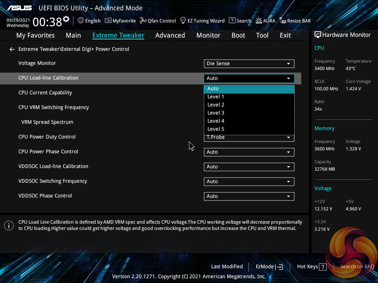Select CPU Power Phase Control label
The image size is (378, 283).
pyautogui.click(x=48, y=151)
